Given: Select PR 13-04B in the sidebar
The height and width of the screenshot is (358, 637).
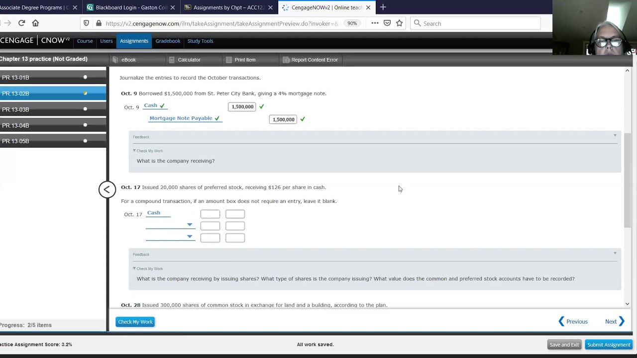Looking at the screenshot, I should (53, 125).
